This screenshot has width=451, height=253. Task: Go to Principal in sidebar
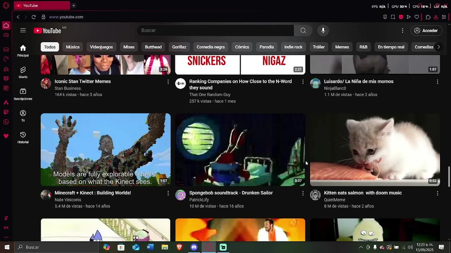23,51
